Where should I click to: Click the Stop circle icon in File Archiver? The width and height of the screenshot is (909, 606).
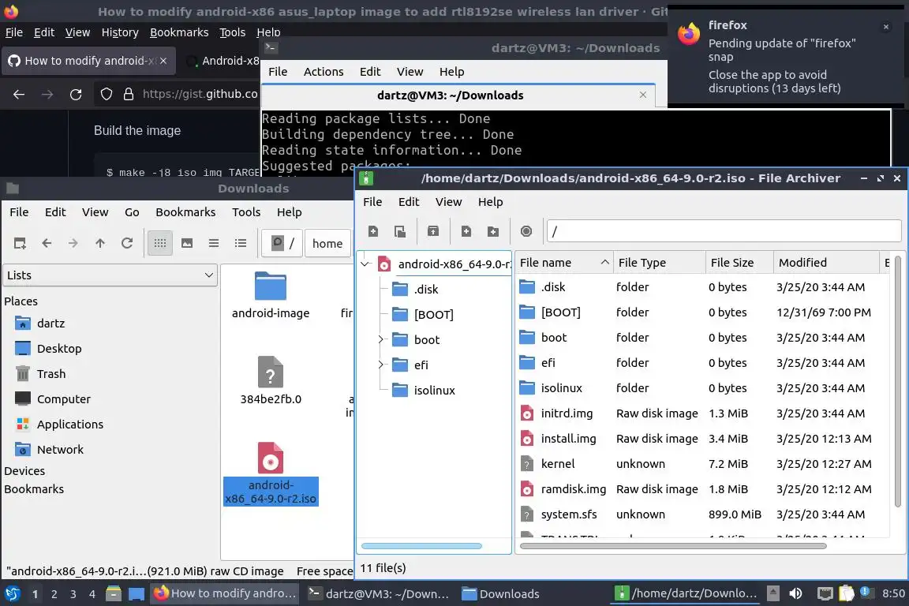pyautogui.click(x=526, y=231)
